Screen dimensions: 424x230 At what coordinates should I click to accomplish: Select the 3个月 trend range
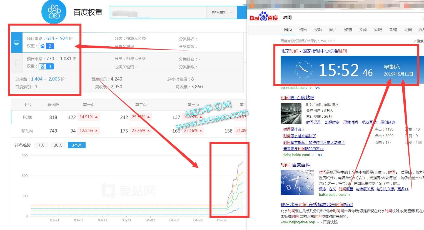(77, 145)
